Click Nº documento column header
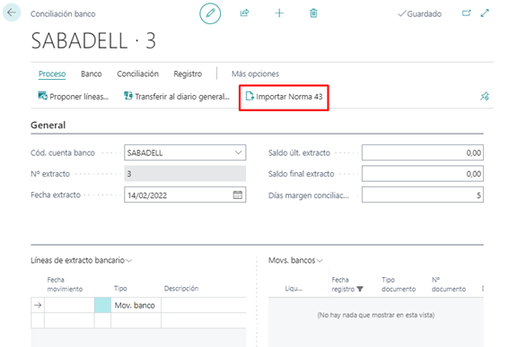The width and height of the screenshot is (509, 347). 448,284
